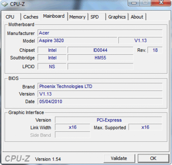Click the OK button
The height and width of the screenshot is (165, 172).
point(153,158)
